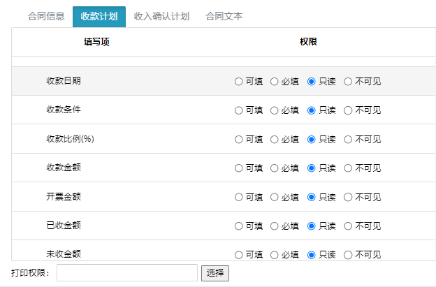Screen dimensions: 436x287
Task: Set 已收金额 to 不可见
Action: coord(348,226)
